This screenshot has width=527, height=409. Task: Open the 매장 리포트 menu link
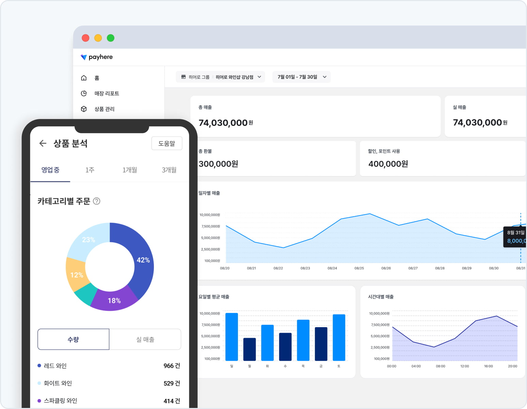point(107,93)
